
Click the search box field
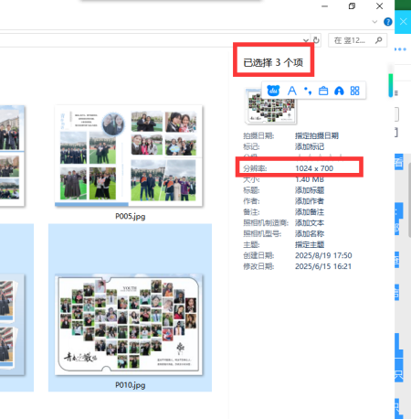tap(357, 40)
